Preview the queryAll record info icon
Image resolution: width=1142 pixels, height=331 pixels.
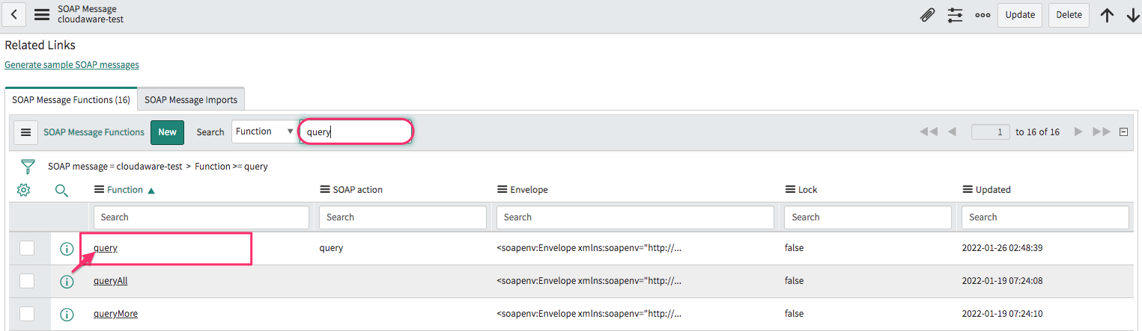coord(67,282)
